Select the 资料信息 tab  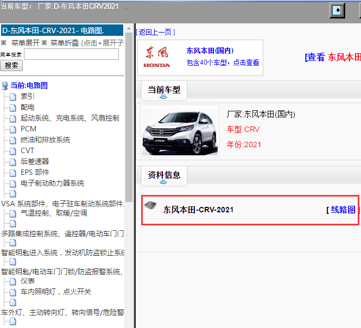click(x=164, y=176)
